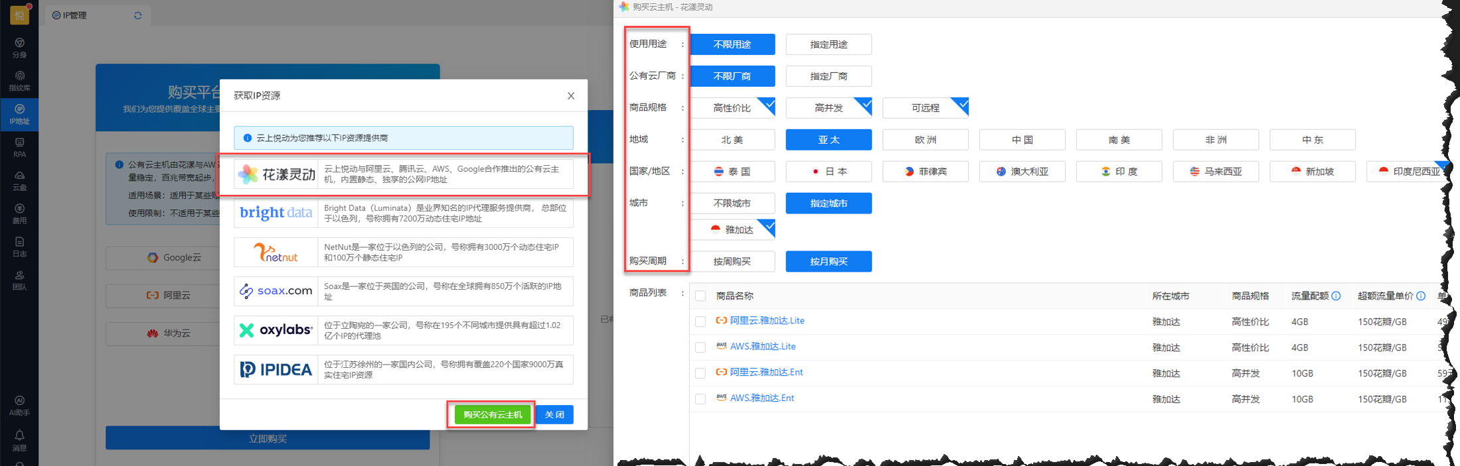Viewport: 1460px width, 466px height.
Task: Click the info icon next to 流量配额
Action: coord(1336,296)
